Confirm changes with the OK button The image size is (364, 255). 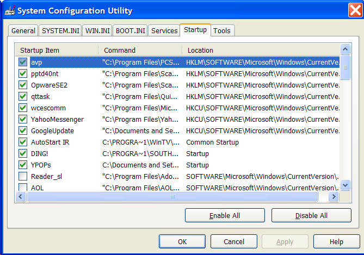point(182,241)
